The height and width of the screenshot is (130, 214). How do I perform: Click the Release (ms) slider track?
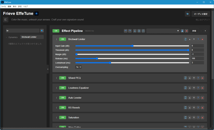[132, 59]
